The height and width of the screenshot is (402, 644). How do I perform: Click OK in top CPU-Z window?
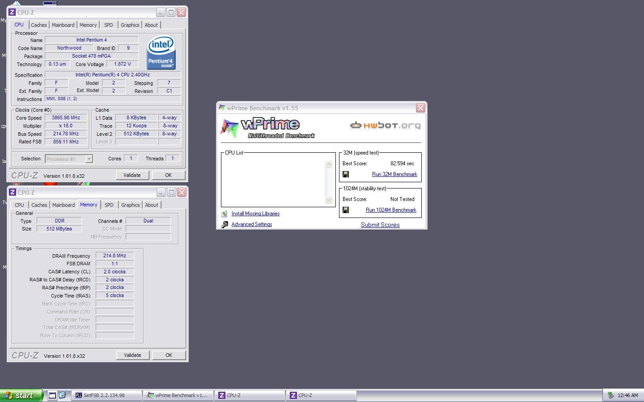(x=169, y=175)
